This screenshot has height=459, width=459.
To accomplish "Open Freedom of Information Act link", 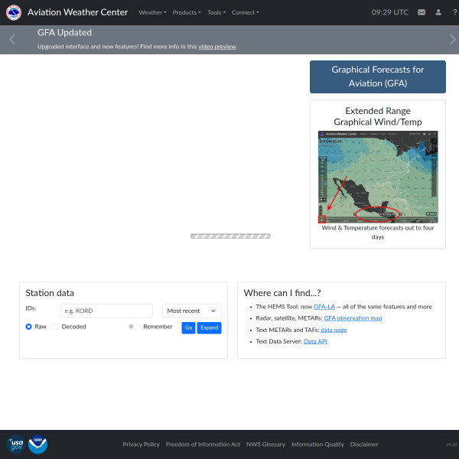I will point(203,444).
